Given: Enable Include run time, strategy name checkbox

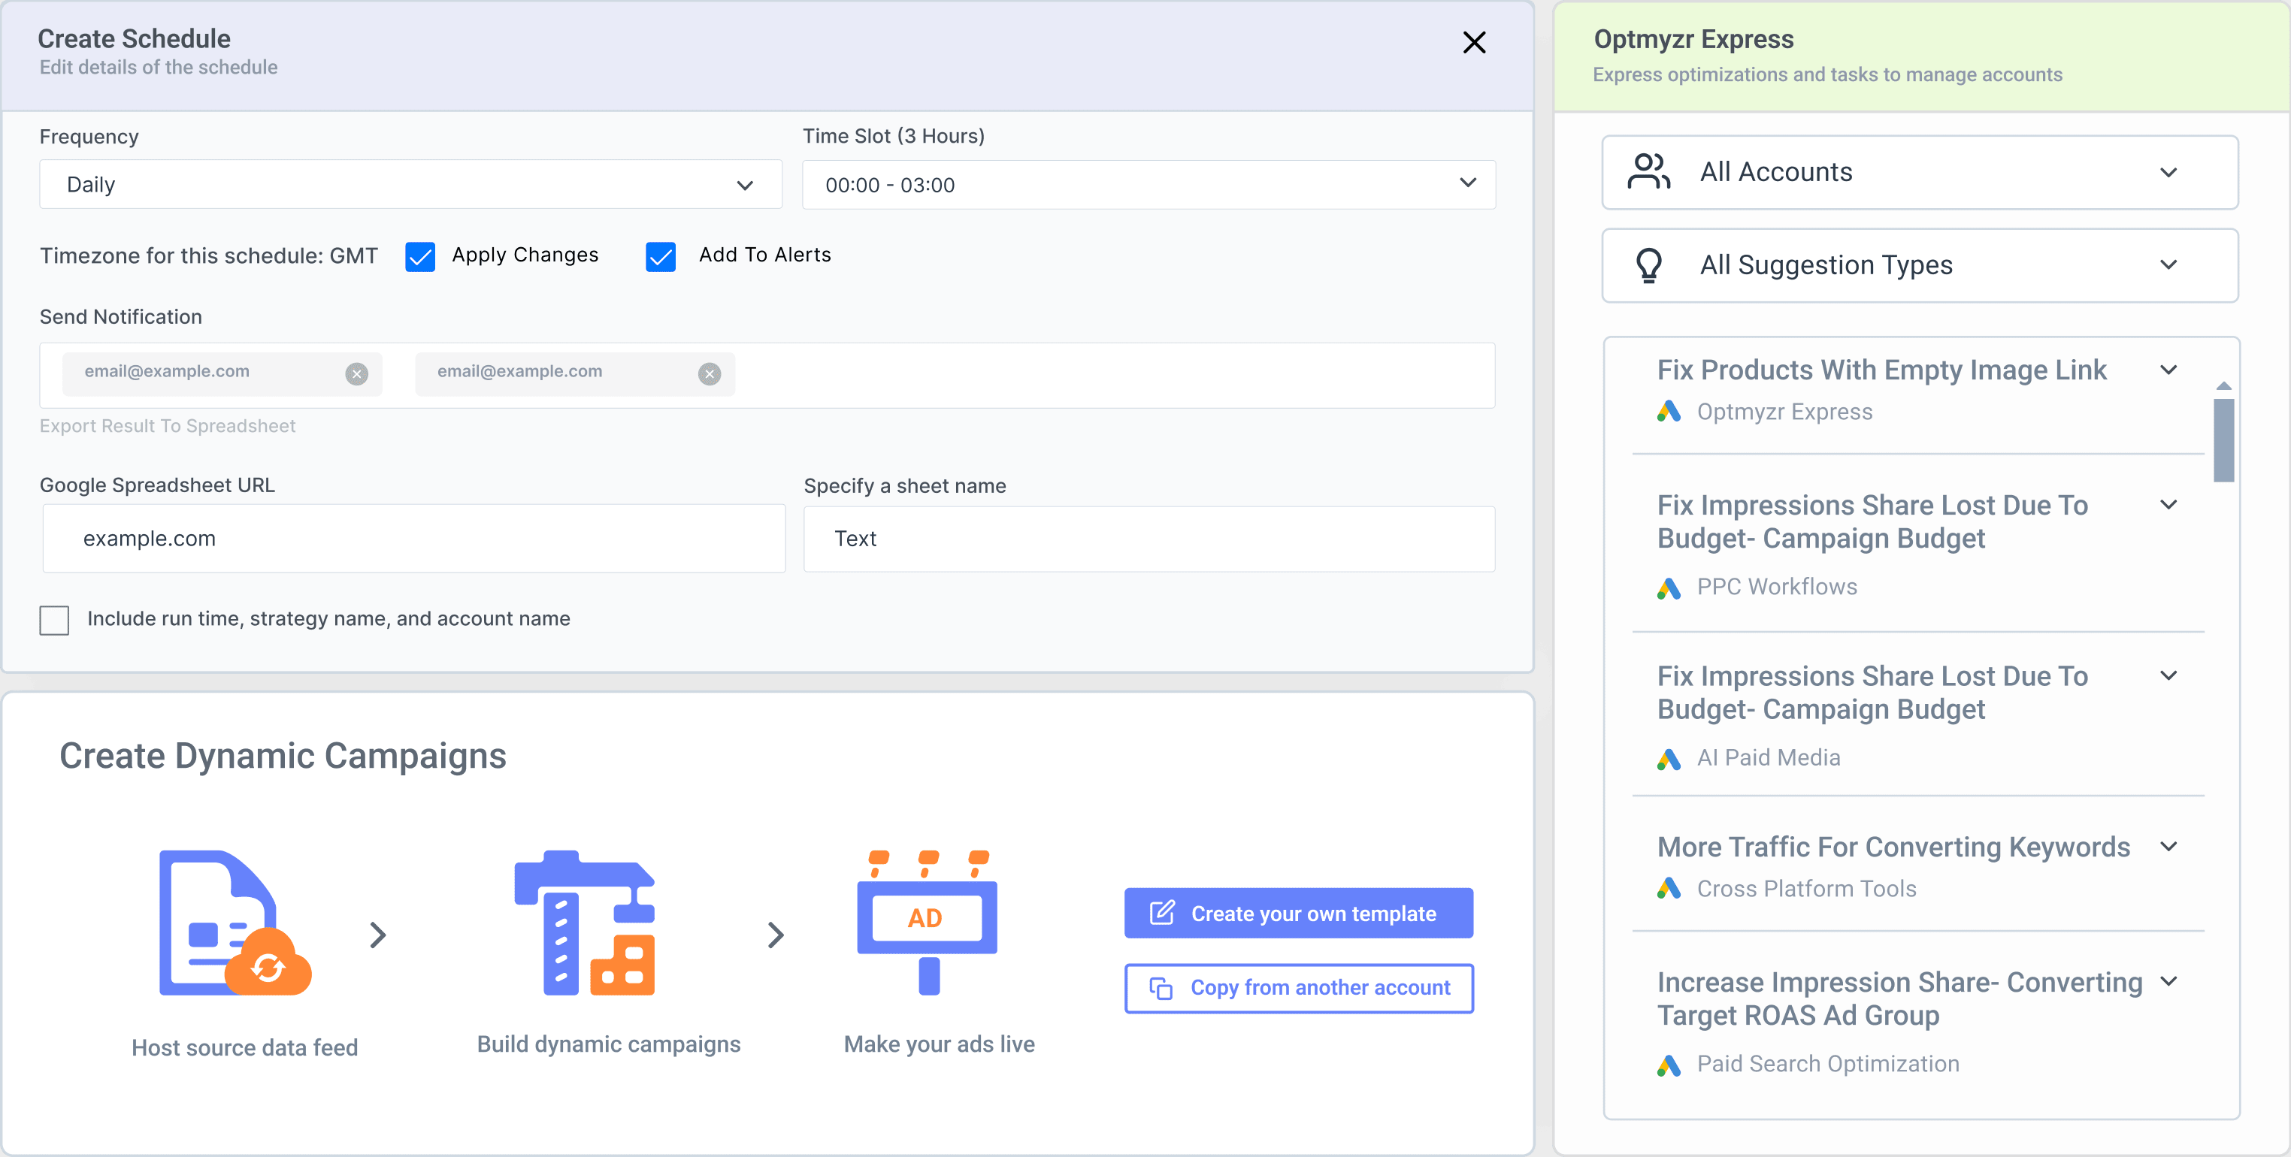Looking at the screenshot, I should 54,621.
